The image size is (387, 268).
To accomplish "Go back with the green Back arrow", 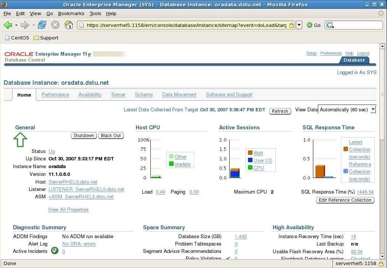I will click(x=8, y=25).
